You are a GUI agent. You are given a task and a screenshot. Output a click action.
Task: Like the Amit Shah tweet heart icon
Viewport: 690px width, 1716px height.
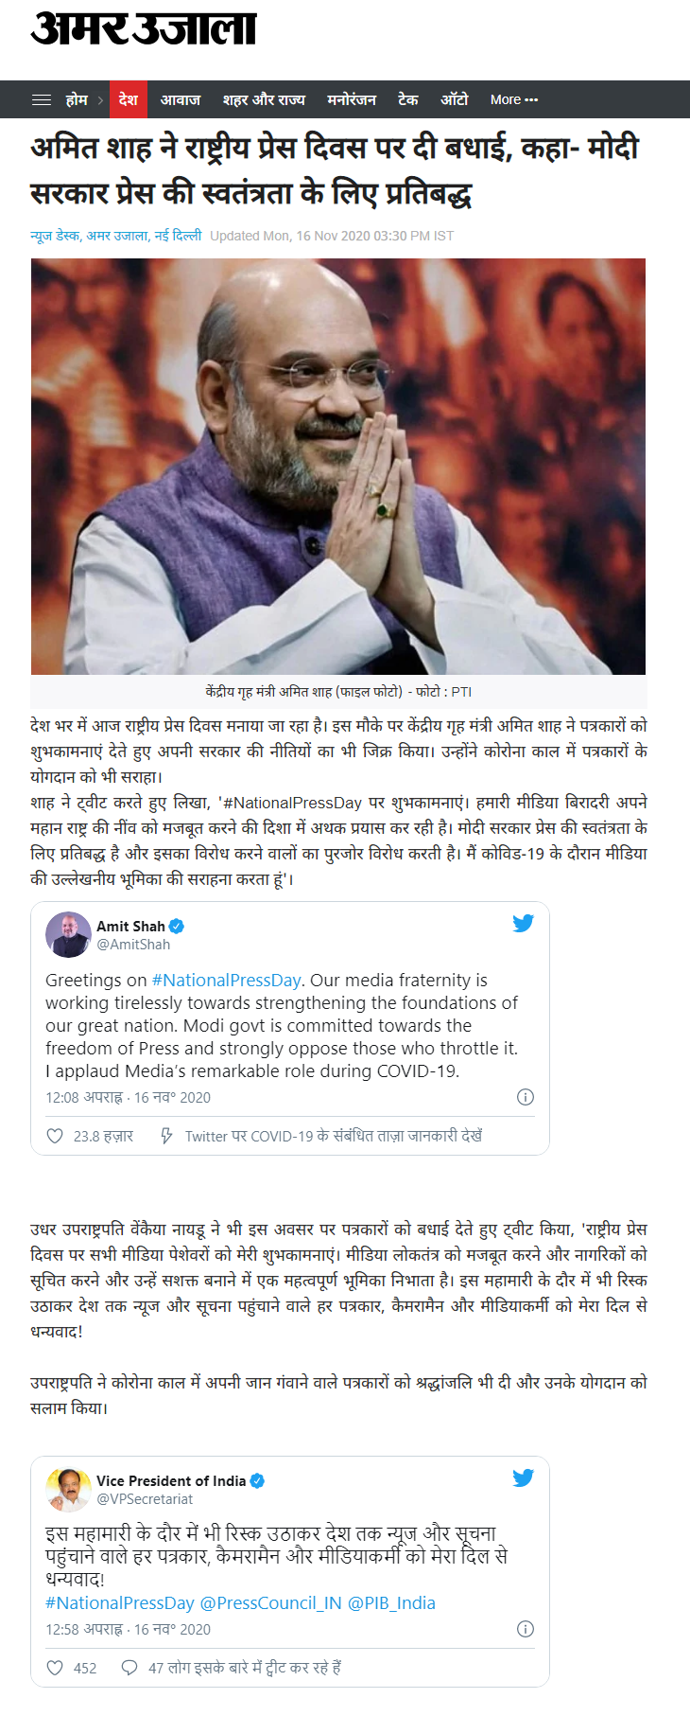pos(55,1136)
